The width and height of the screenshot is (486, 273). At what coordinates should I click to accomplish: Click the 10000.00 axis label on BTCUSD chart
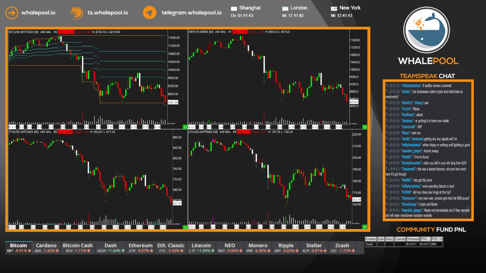173,70
